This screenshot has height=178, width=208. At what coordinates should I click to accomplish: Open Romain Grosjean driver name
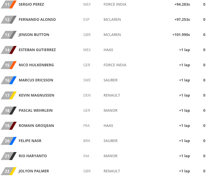point(36,126)
